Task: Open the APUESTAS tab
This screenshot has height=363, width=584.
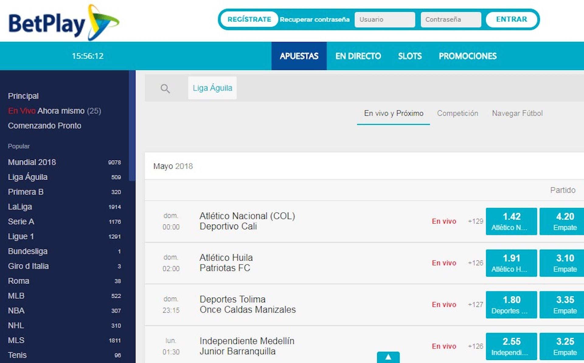Action: [x=299, y=56]
